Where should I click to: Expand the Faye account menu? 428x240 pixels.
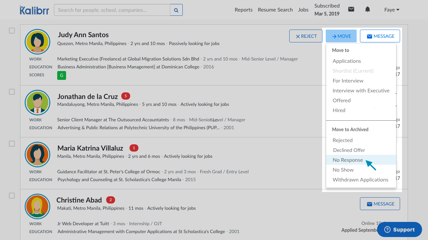(392, 10)
